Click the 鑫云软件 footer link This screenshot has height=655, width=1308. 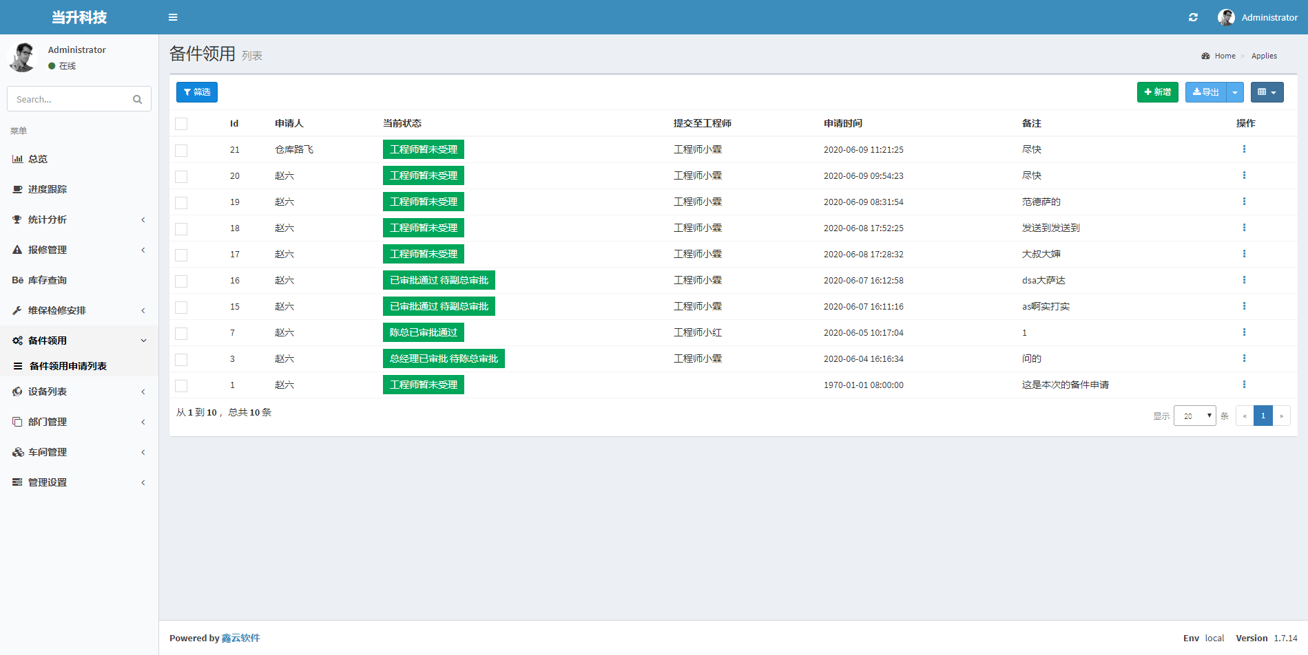coord(240,638)
